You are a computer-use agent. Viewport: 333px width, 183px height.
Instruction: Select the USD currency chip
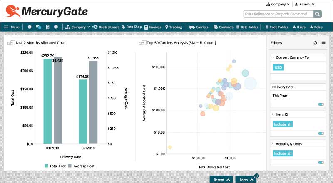[278, 67]
